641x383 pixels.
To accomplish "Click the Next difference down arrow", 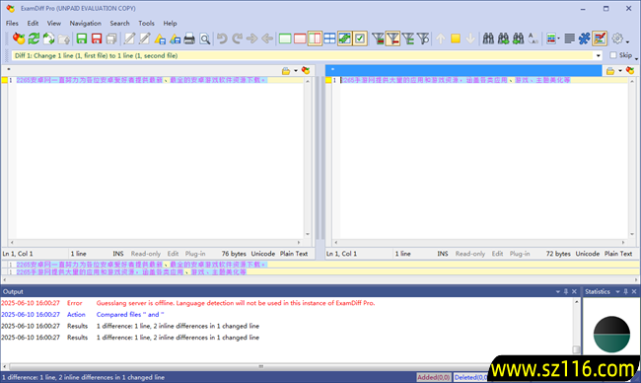I will (x=470, y=38).
